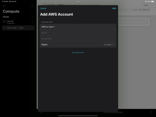Open the us-east-1 region chevron
Screen dimensions: 156x117
coord(114,45)
